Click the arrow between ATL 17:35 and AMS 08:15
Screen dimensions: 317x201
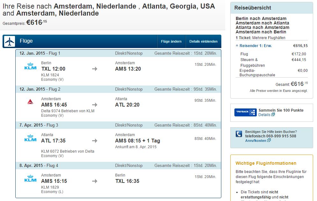[95, 141]
